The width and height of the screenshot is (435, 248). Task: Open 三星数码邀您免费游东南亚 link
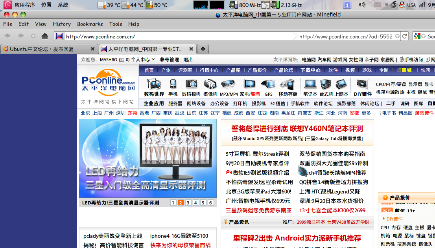coord(258,210)
